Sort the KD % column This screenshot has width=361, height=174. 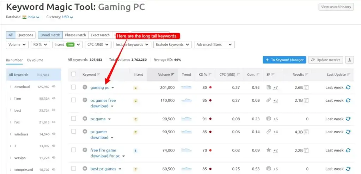(x=209, y=74)
